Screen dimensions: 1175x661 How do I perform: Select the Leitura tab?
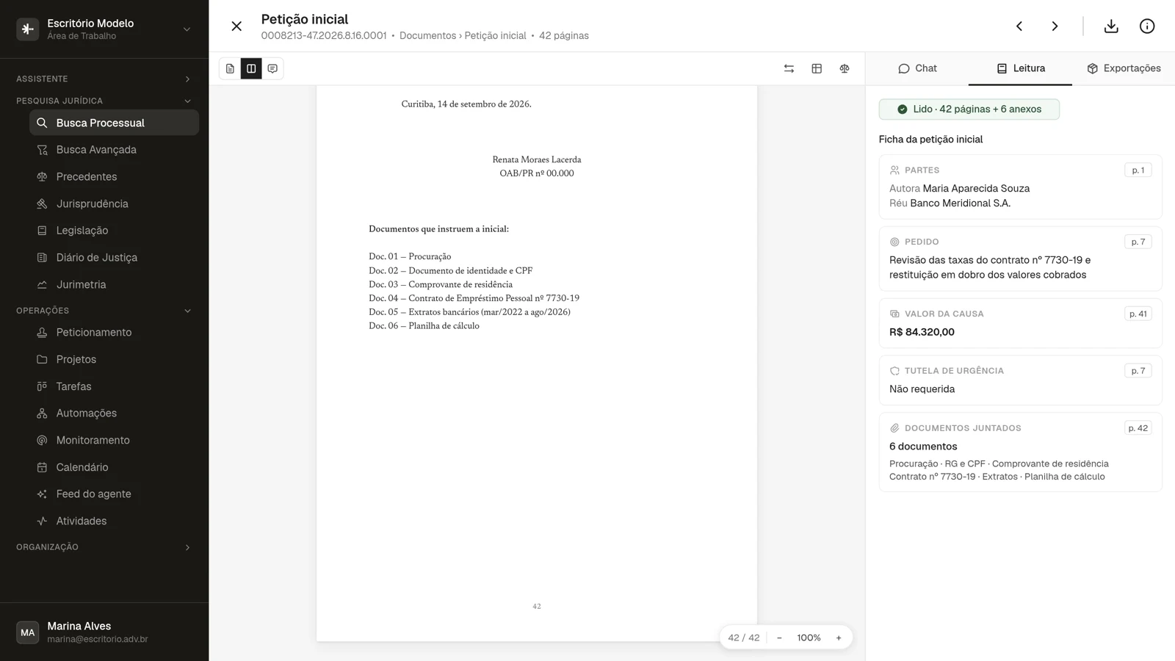pyautogui.click(x=1020, y=68)
